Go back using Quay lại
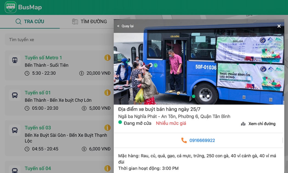The image size is (288, 173). pyautogui.click(x=125, y=26)
